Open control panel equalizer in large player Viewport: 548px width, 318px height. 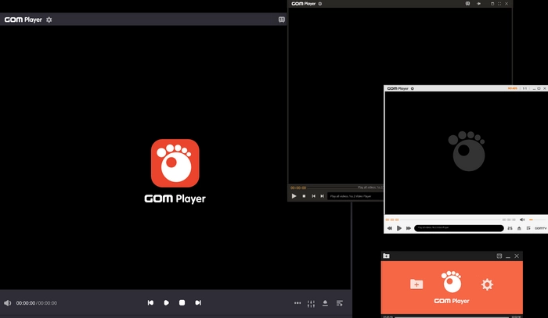click(311, 303)
